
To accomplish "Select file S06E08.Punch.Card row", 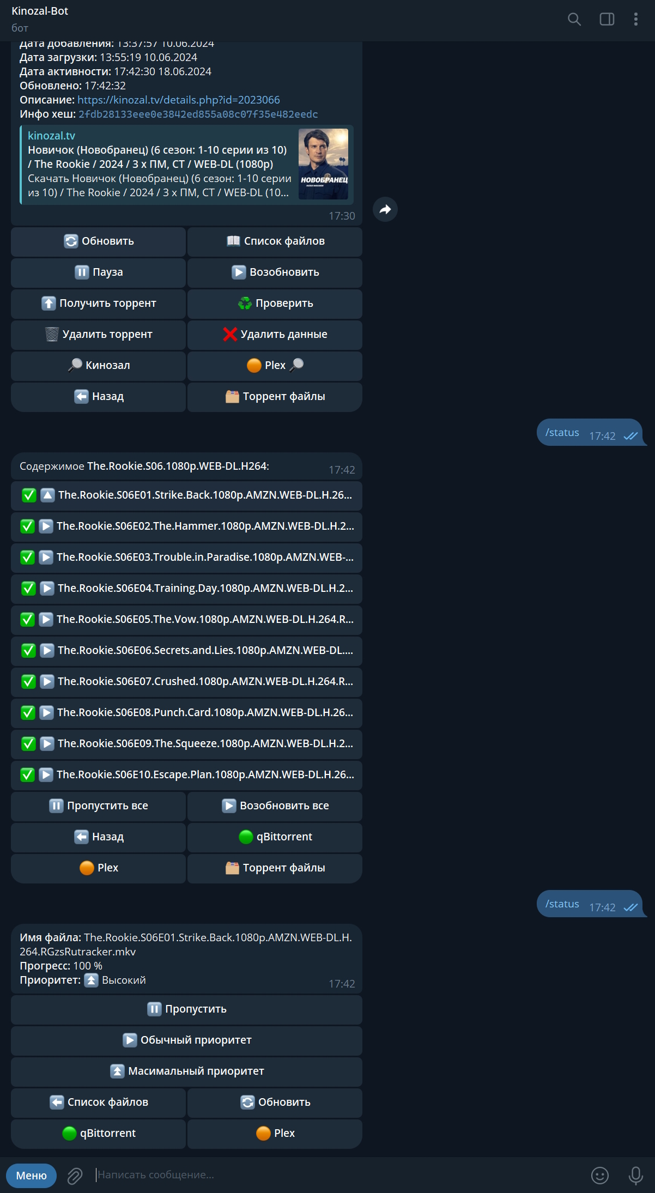I will 186,712.
